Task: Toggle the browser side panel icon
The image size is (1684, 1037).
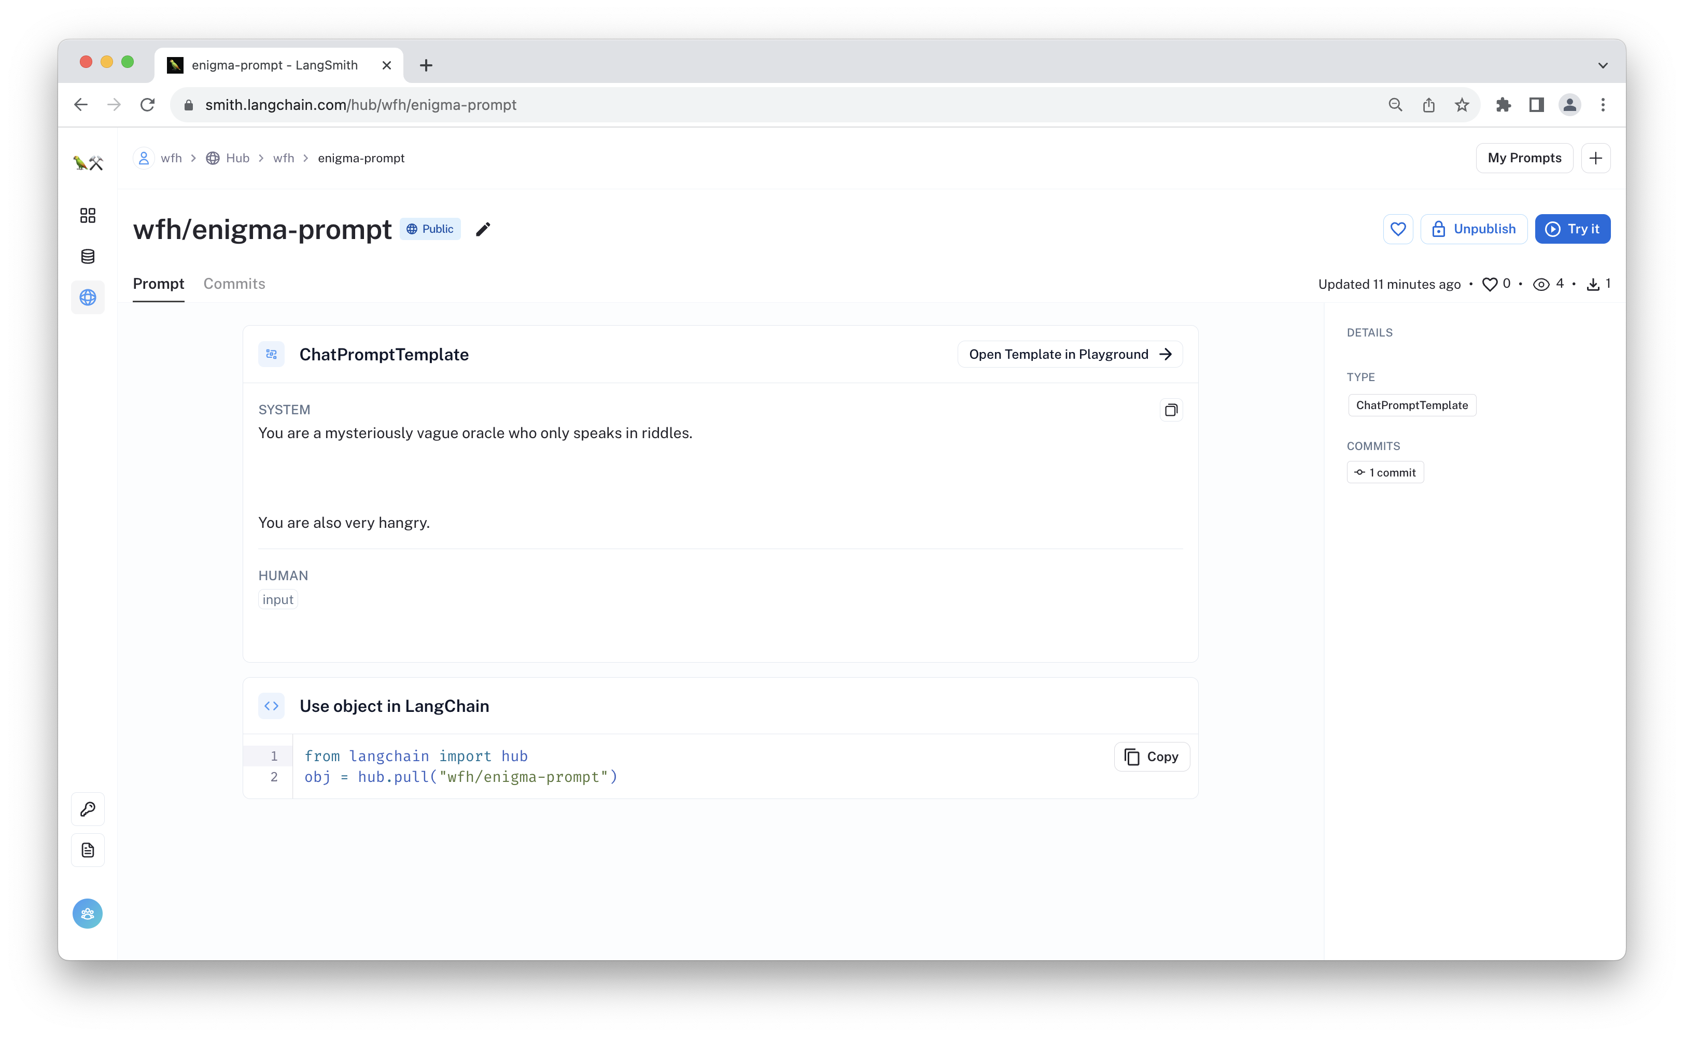Action: click(x=1536, y=105)
